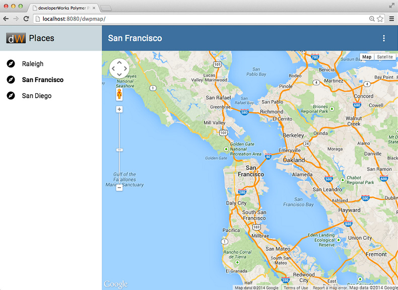398x290 pixels.
Task: Zoom out with the minus button
Action: pyautogui.click(x=119, y=188)
